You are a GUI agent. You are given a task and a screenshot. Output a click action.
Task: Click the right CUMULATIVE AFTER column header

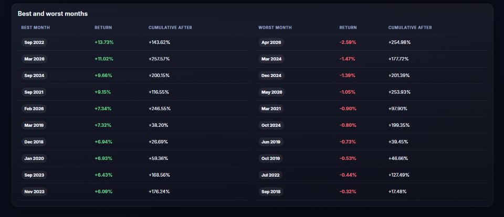point(410,28)
